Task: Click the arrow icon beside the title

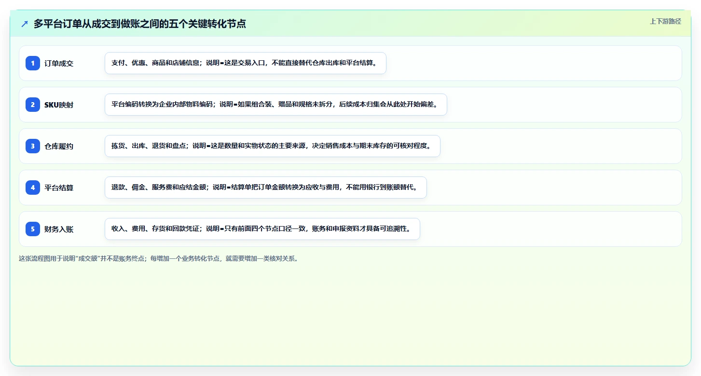Action: (x=25, y=24)
